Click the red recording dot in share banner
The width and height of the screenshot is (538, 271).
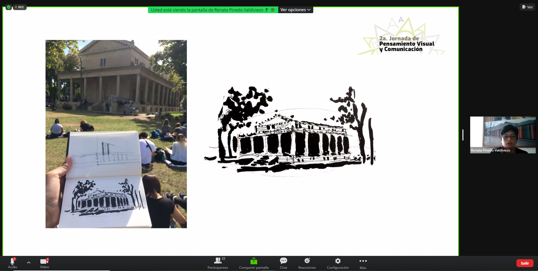273,10
